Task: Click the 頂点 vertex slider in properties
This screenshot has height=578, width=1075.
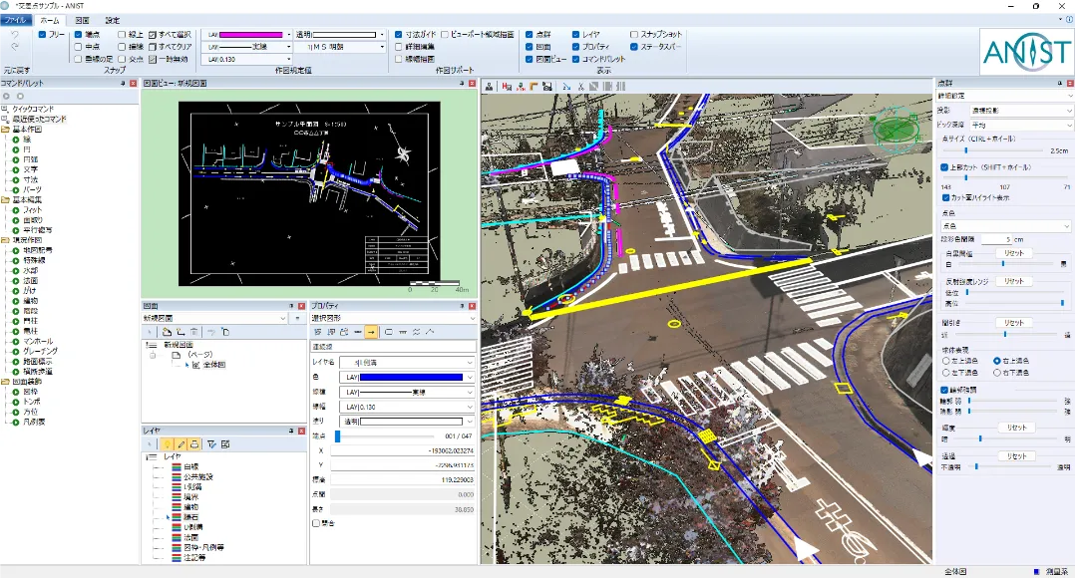Action: pos(384,436)
